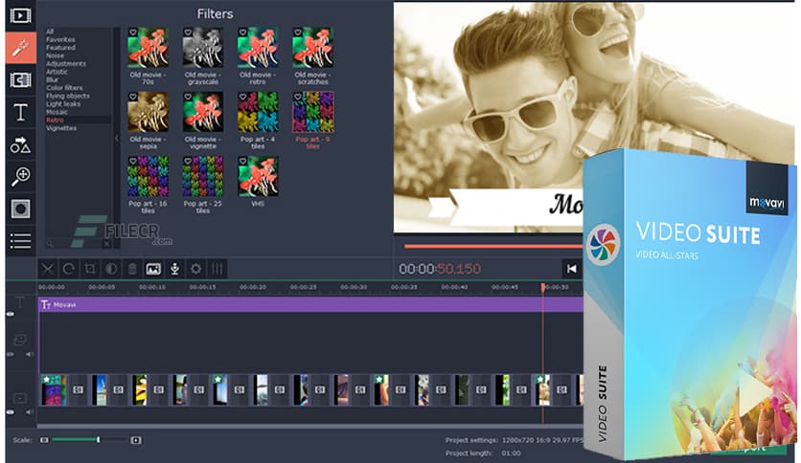The image size is (801, 463).
Task: Click the Record audio microphone icon
Action: (x=174, y=269)
